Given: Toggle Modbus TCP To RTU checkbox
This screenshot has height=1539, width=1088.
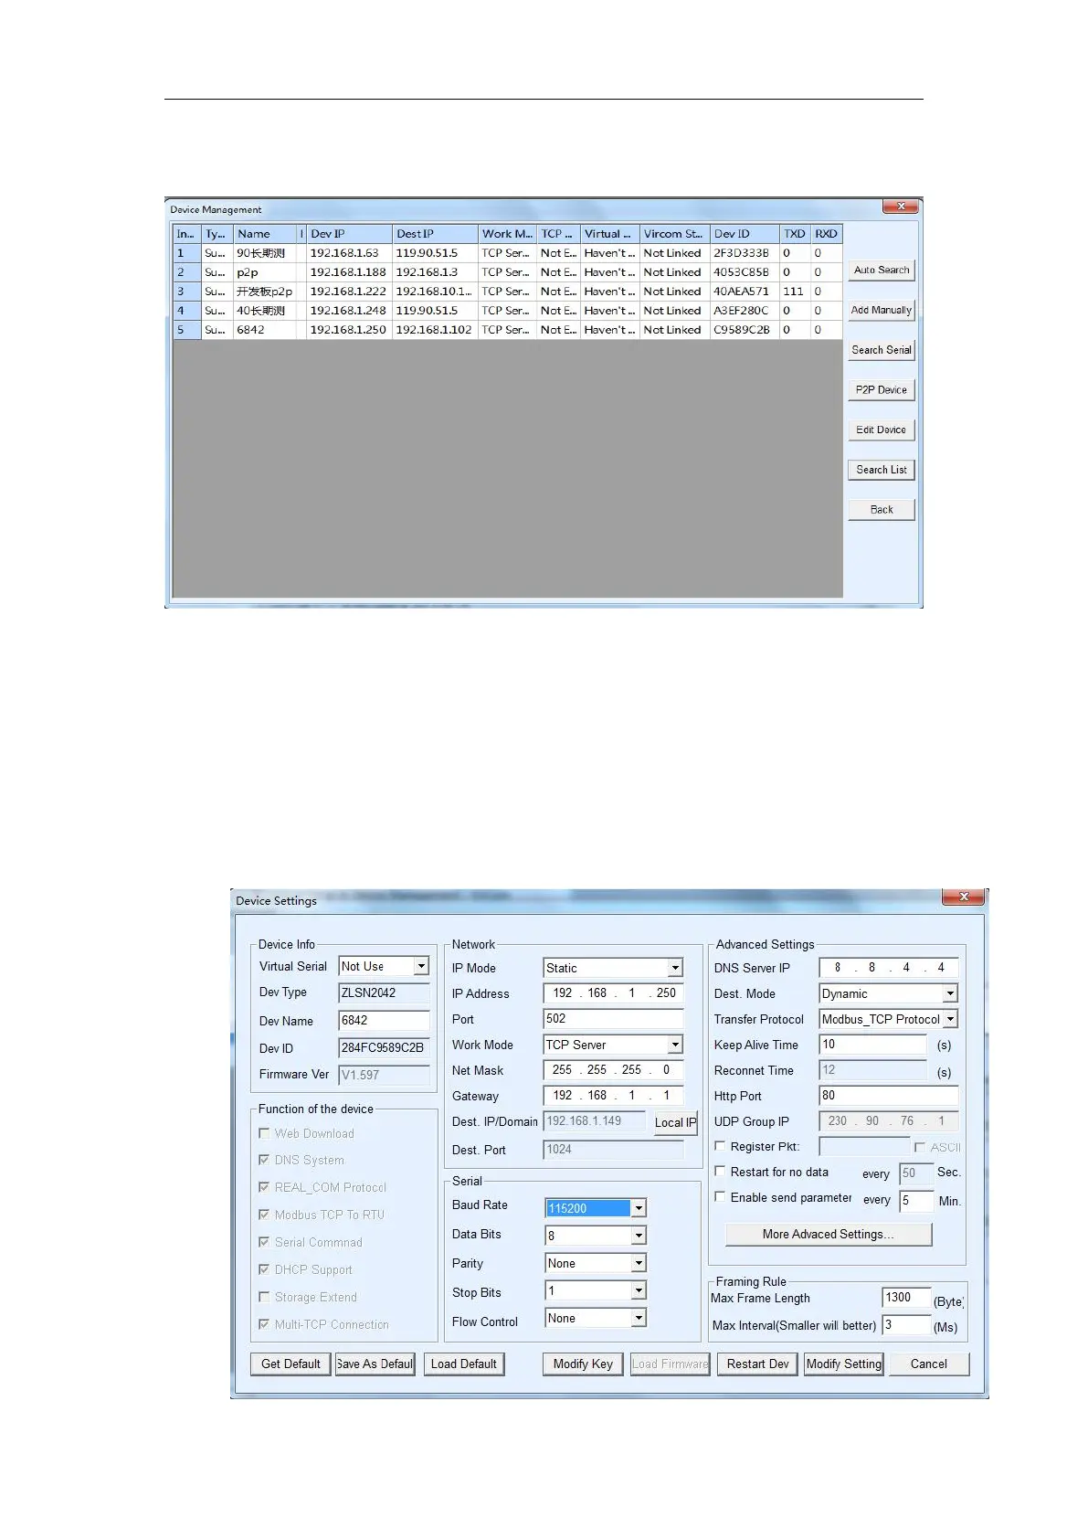Looking at the screenshot, I should [x=264, y=1215].
